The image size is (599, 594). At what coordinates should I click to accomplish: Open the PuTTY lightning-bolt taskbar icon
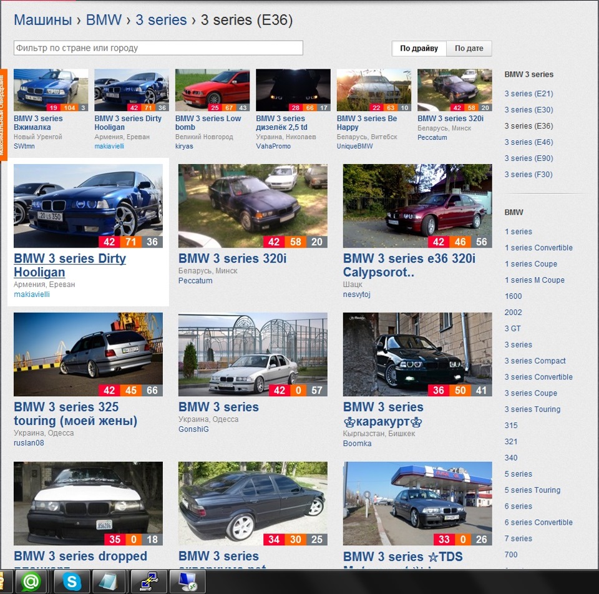(x=149, y=582)
